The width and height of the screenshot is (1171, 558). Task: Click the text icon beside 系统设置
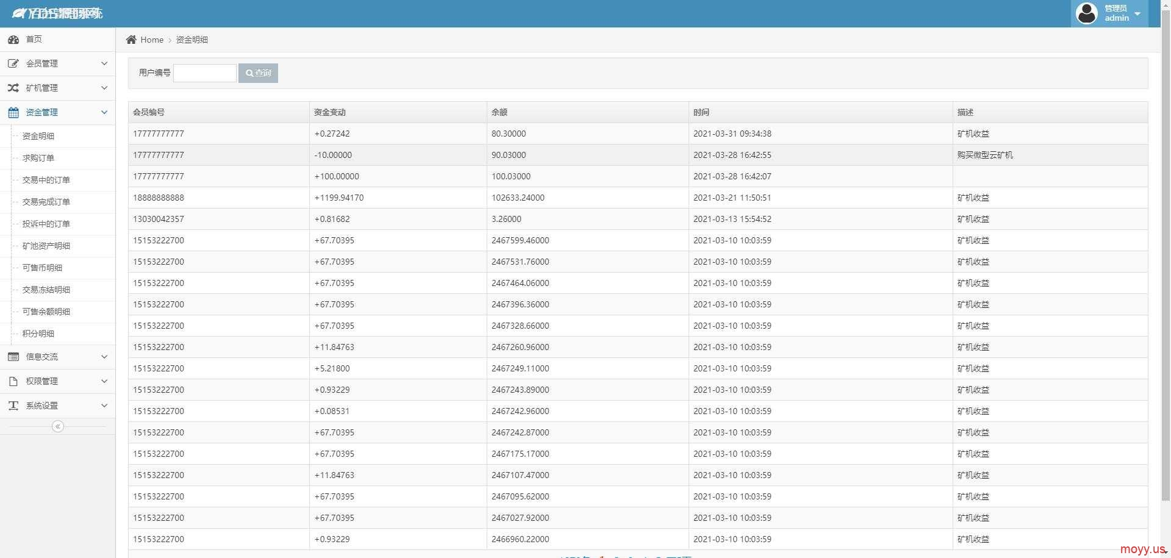(13, 406)
